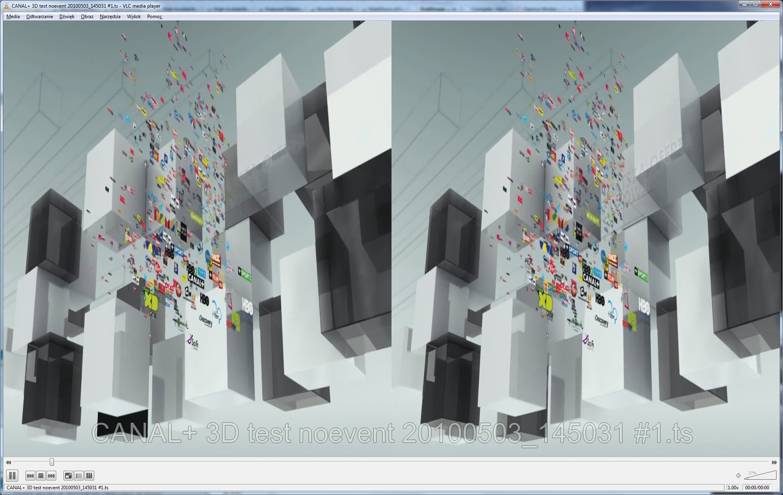Skip to the next media item
Screen dimensions: 783x495
51,476
